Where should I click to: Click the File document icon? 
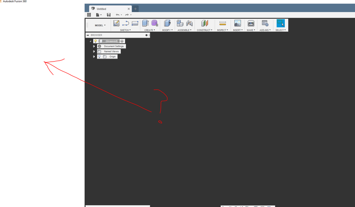(97, 15)
